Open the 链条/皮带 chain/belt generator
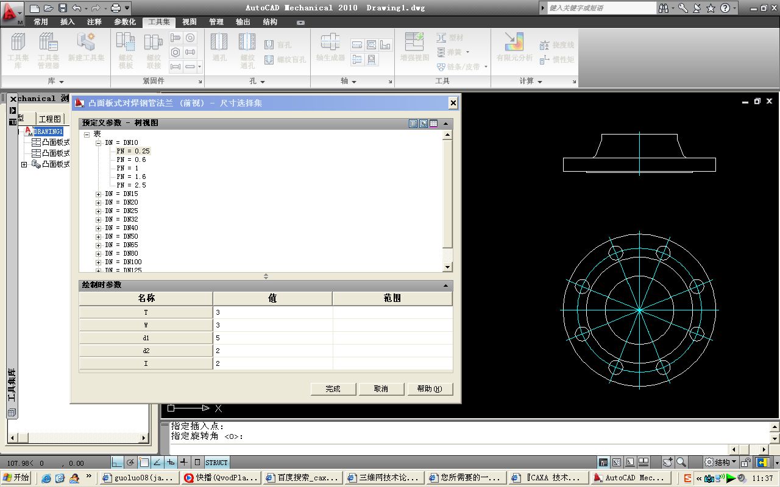The height and width of the screenshot is (487, 780). coord(461,67)
